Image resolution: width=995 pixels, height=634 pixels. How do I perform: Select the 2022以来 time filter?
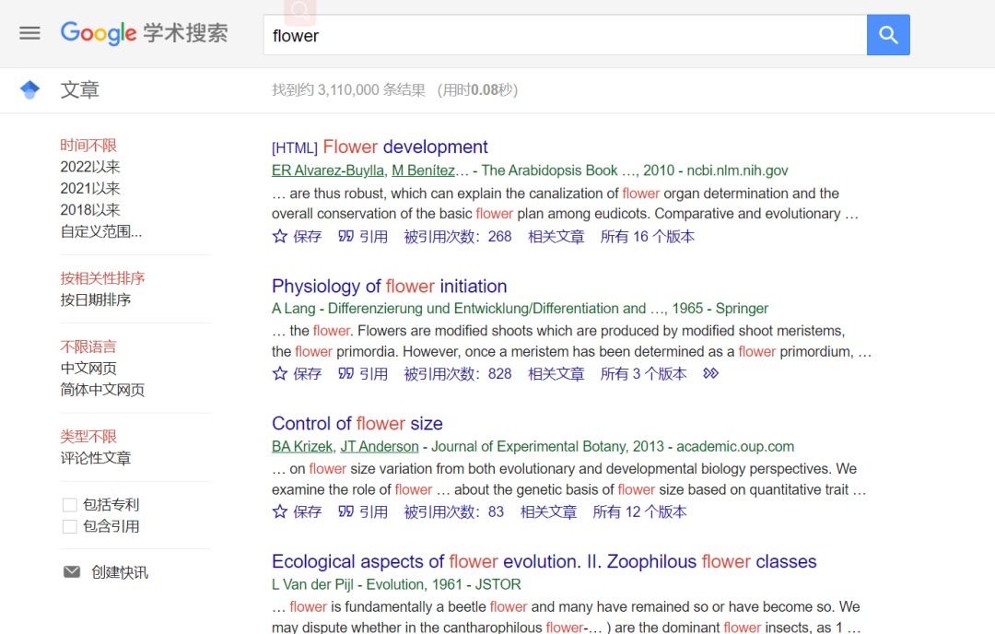click(x=90, y=167)
